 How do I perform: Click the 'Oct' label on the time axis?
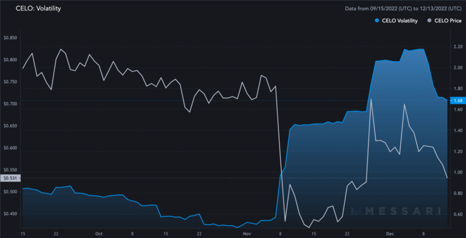click(99, 233)
